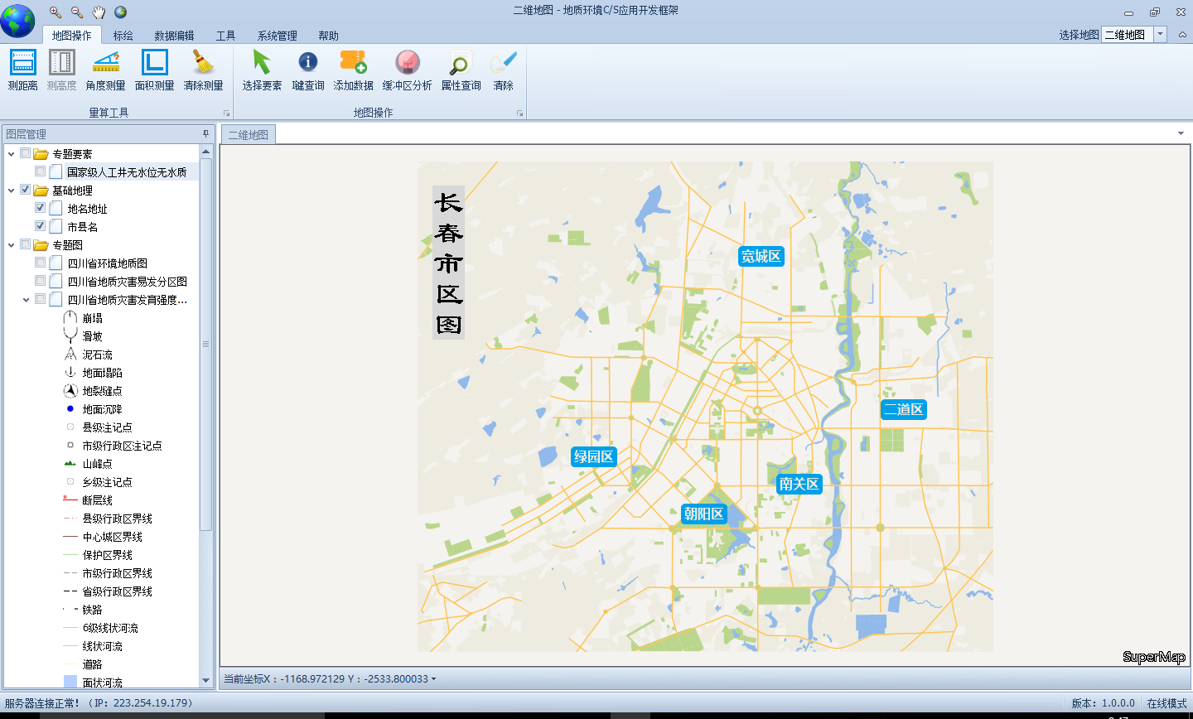Open 地图操作 group dialog launcher
1193x719 pixels.
520,113
